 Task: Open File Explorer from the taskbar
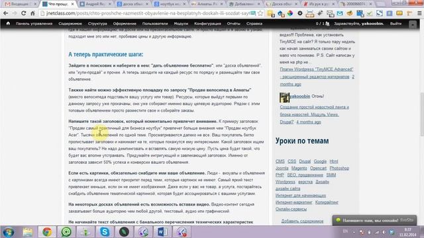tap(28, 232)
